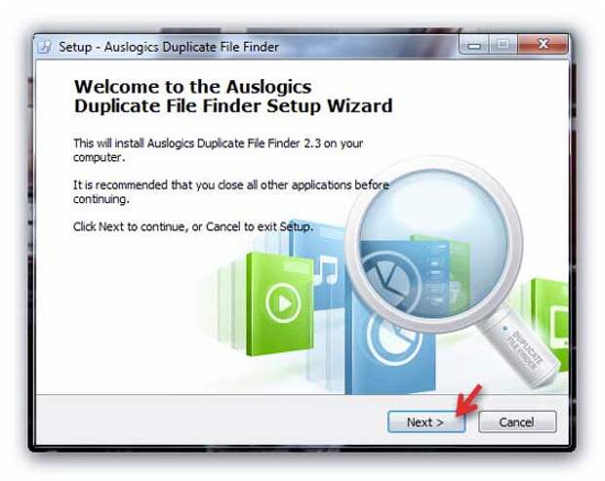Screen dimensions: 605x481
Task: Click the magnifier handle labeled Duplicate File Finder
Action: (x=519, y=347)
